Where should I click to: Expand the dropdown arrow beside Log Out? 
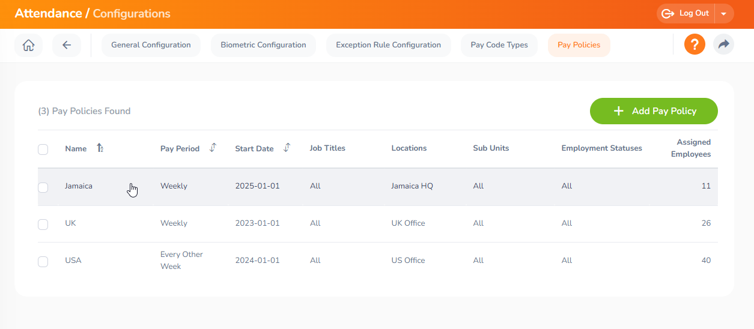coord(724,13)
